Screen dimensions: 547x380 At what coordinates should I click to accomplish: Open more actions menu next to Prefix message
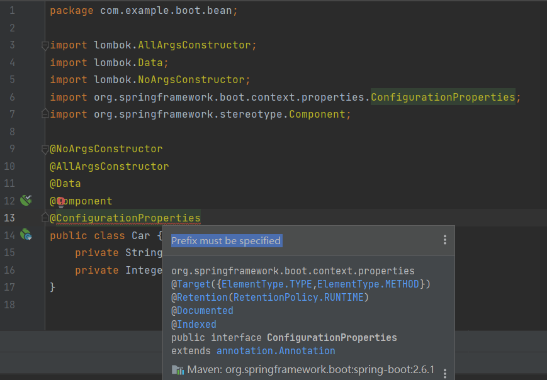(445, 240)
